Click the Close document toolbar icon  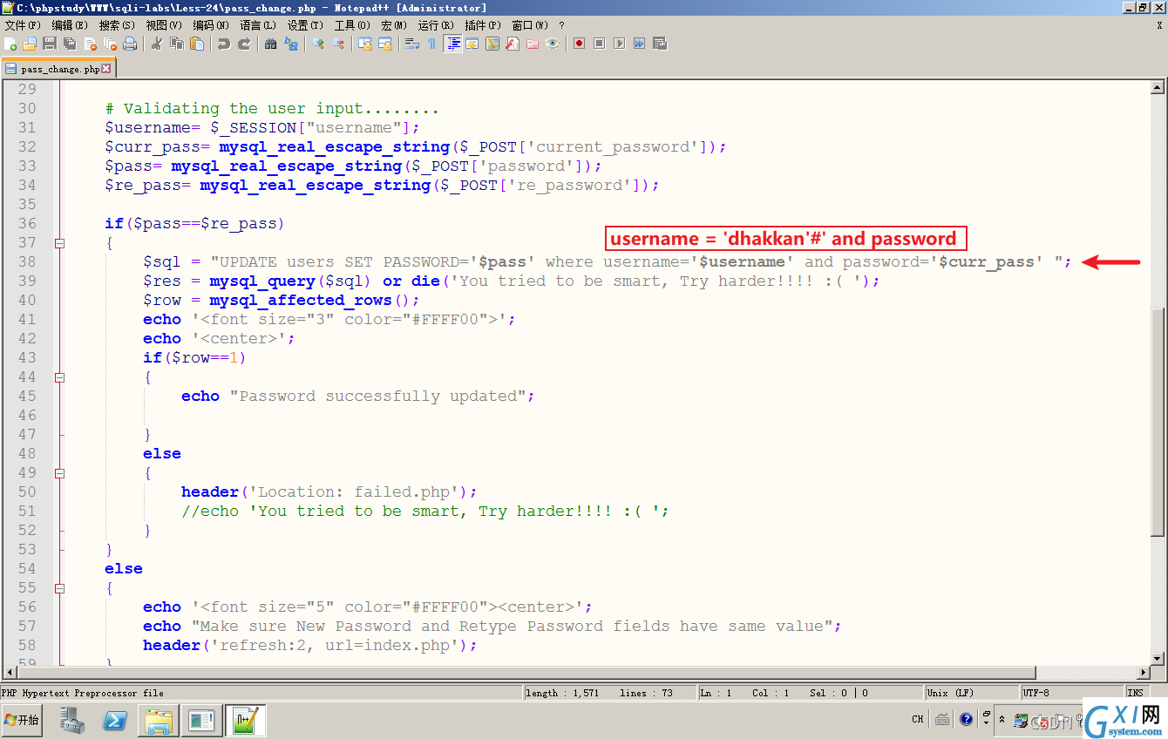pyautogui.click(x=90, y=44)
